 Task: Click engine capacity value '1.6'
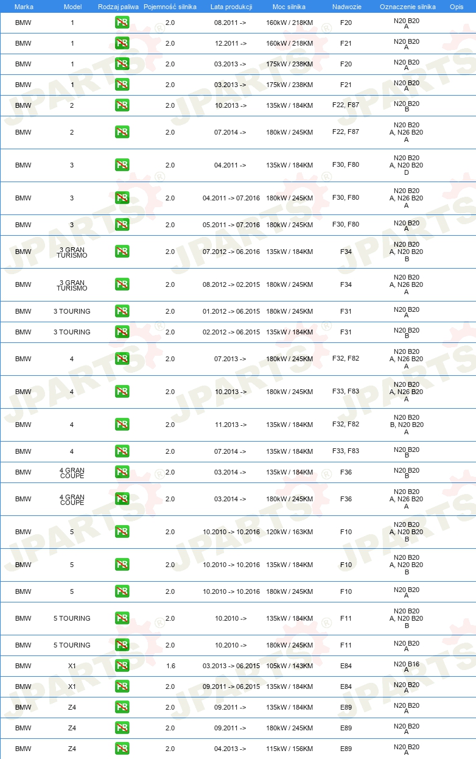point(170,666)
